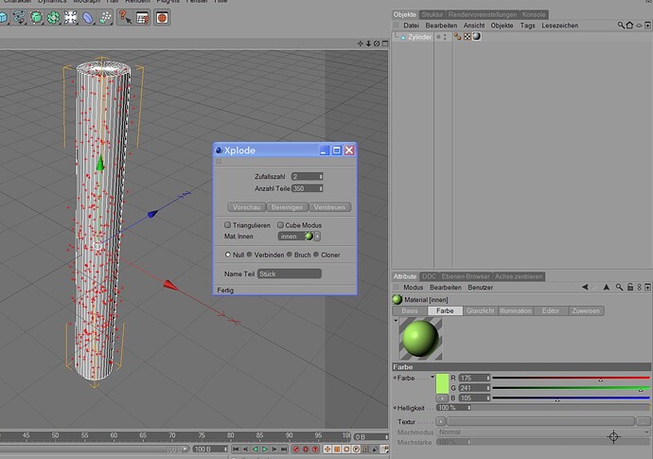Image resolution: width=653 pixels, height=459 pixels.
Task: Click play forward in timeline controls
Action: click(264, 449)
